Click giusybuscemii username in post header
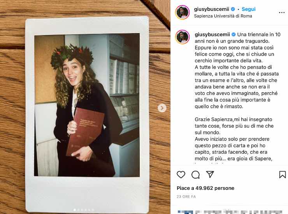Image resolution: width=288 pixels, height=214 pixels. click(x=211, y=9)
